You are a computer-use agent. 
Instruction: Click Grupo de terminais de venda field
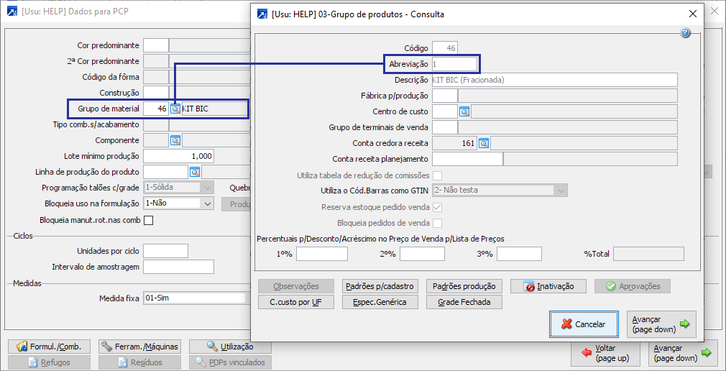[445, 127]
